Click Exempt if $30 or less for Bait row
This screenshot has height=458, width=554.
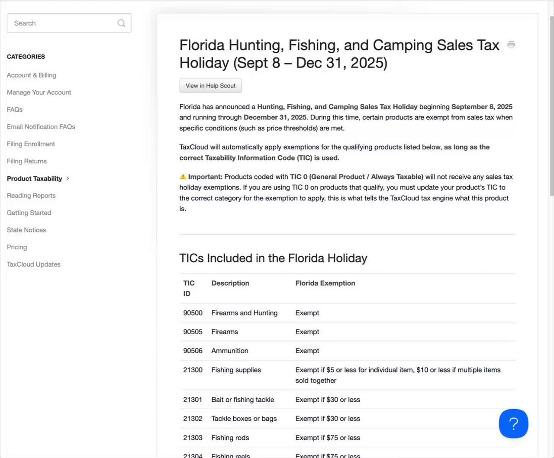[x=328, y=400]
